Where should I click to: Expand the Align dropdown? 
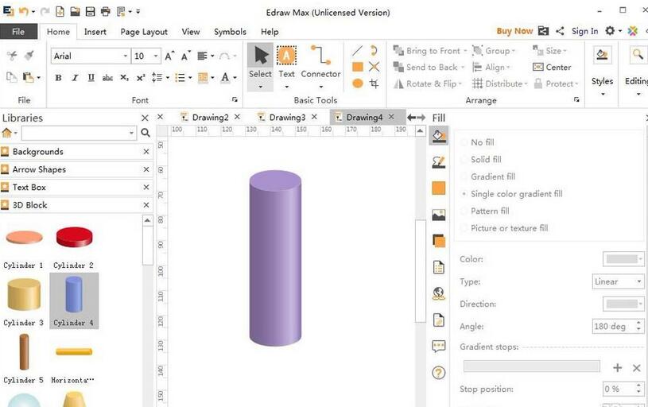508,68
